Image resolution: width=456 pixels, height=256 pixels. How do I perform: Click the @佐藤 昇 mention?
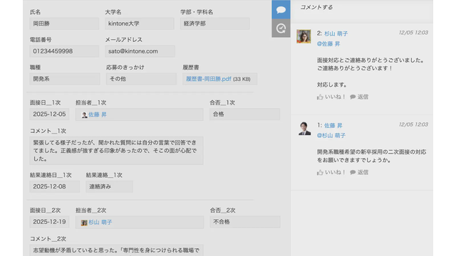[x=328, y=44]
